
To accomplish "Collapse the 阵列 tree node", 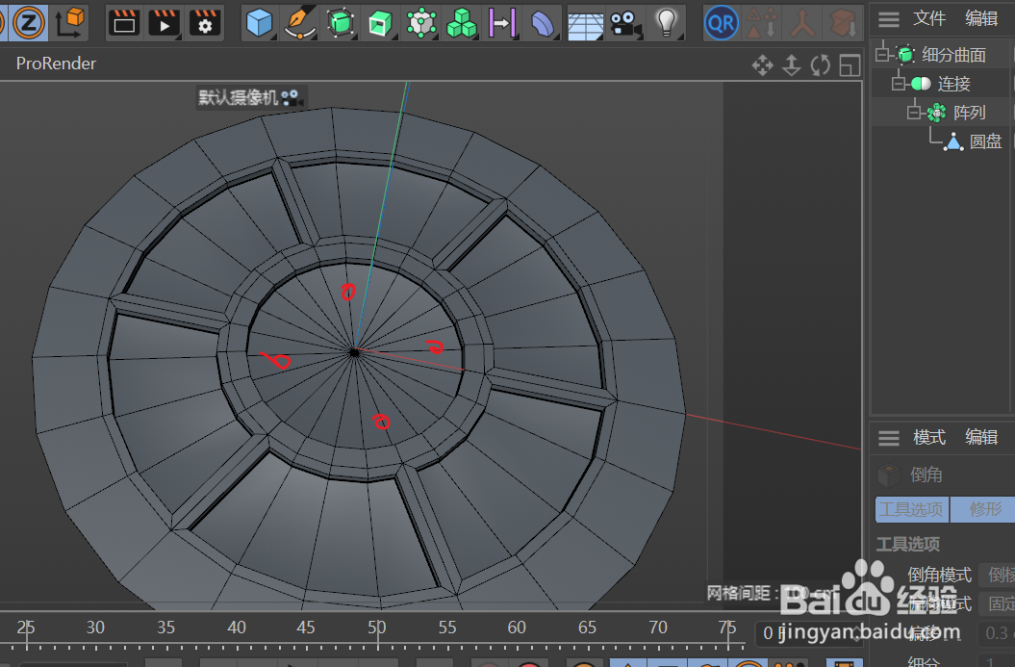I will point(913,113).
